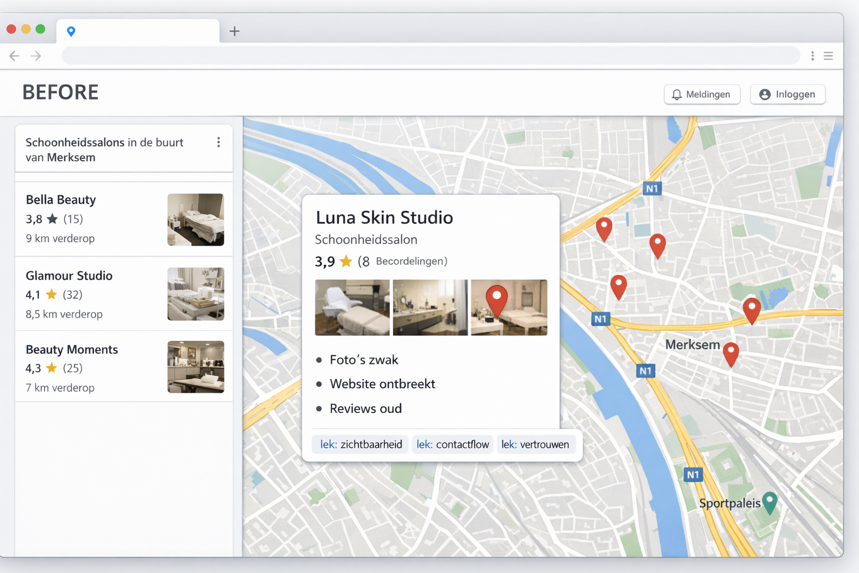Click the browser address bar
The width and height of the screenshot is (859, 573).
(429, 55)
